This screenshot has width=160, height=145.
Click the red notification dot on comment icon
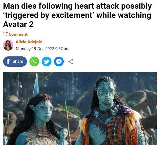point(7,32)
